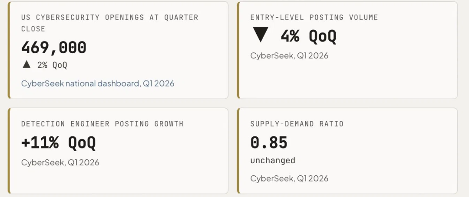Click the CyberSeek, Q1 2026 source under Detection Engineer Posting Growth
This screenshot has width=469, height=197.
(60, 162)
